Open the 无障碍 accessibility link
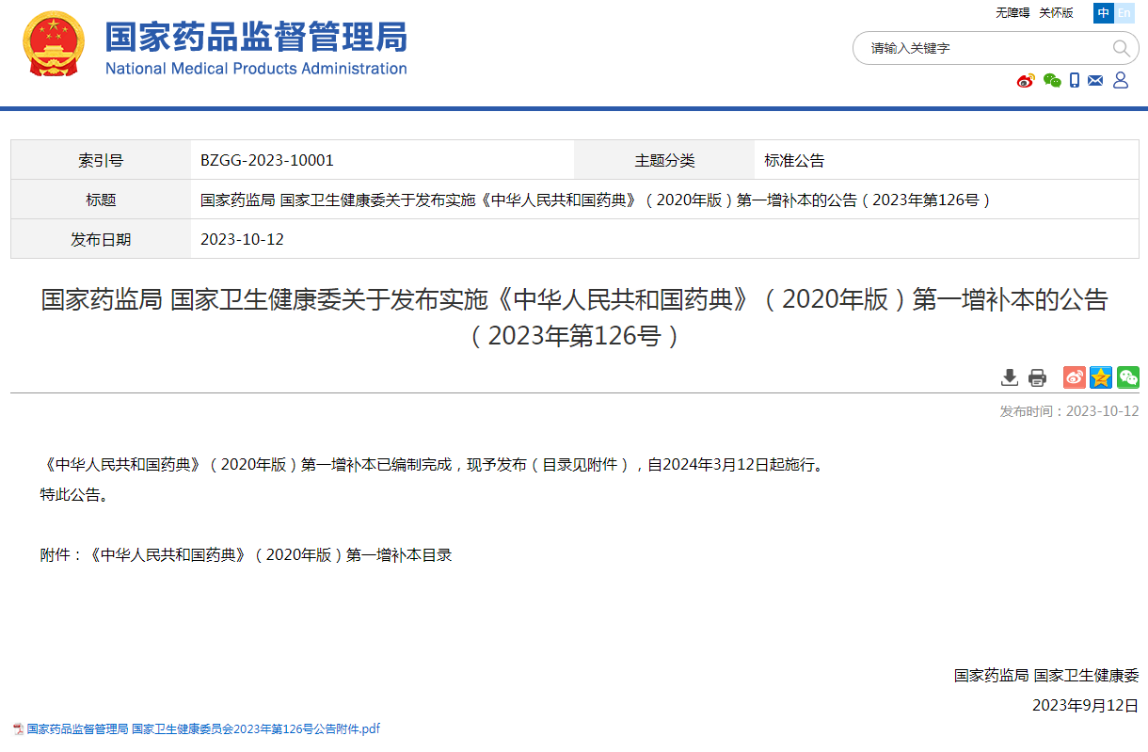Image resolution: width=1148 pixels, height=752 pixels. click(x=1012, y=13)
